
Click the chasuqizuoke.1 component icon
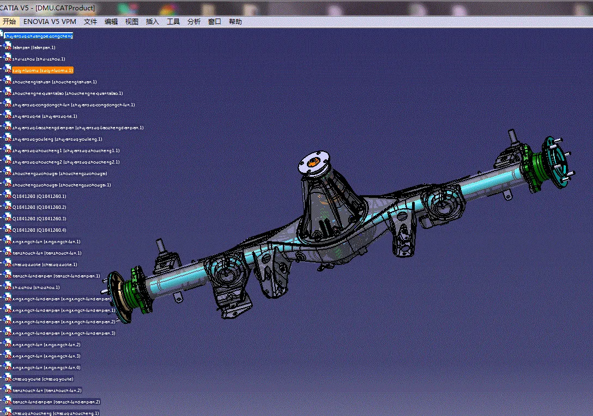pyautogui.click(x=8, y=263)
